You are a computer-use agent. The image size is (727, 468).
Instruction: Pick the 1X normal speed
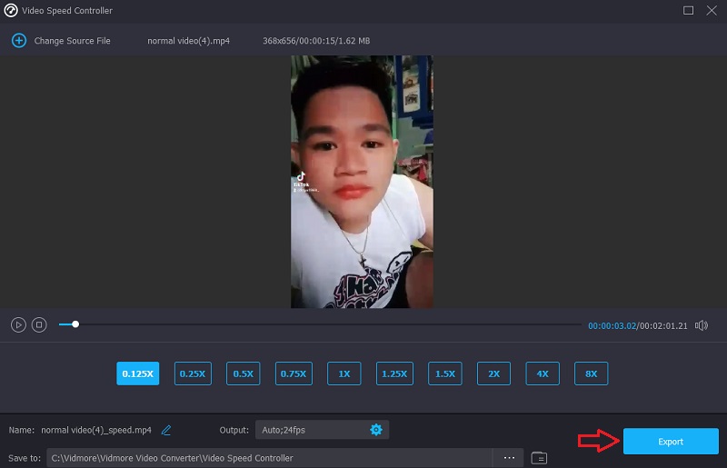coord(344,373)
